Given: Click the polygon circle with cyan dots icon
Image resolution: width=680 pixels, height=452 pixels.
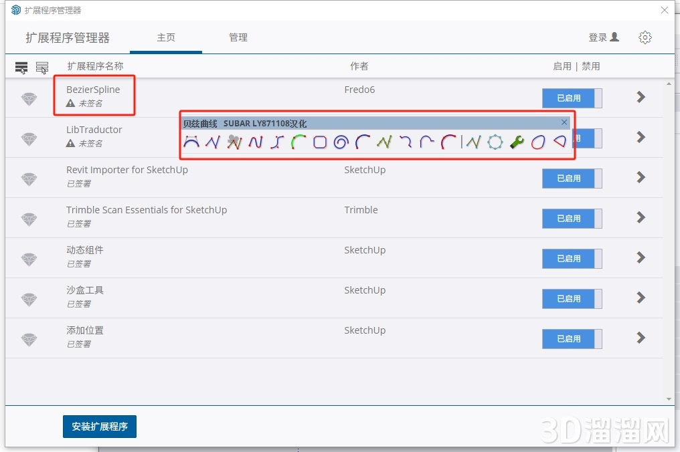Looking at the screenshot, I should pos(495,142).
